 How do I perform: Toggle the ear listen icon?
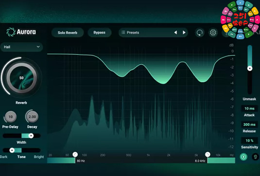click(x=255, y=157)
